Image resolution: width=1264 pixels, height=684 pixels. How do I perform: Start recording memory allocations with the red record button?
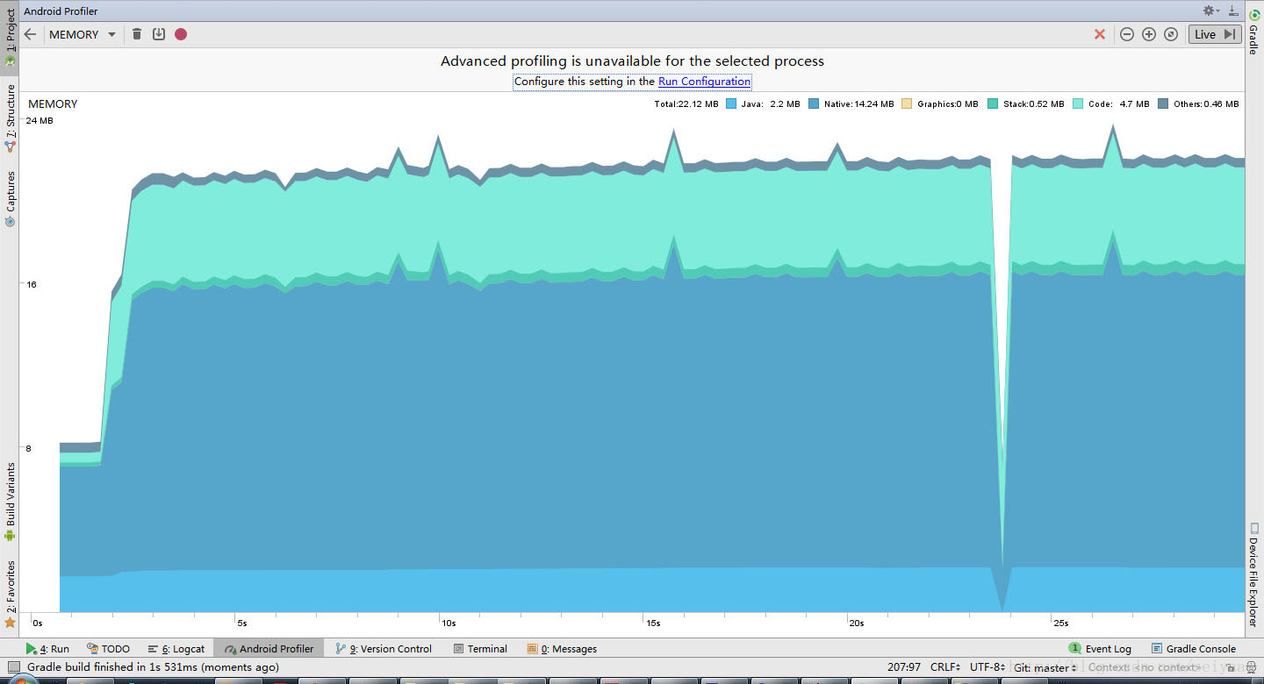(x=181, y=34)
